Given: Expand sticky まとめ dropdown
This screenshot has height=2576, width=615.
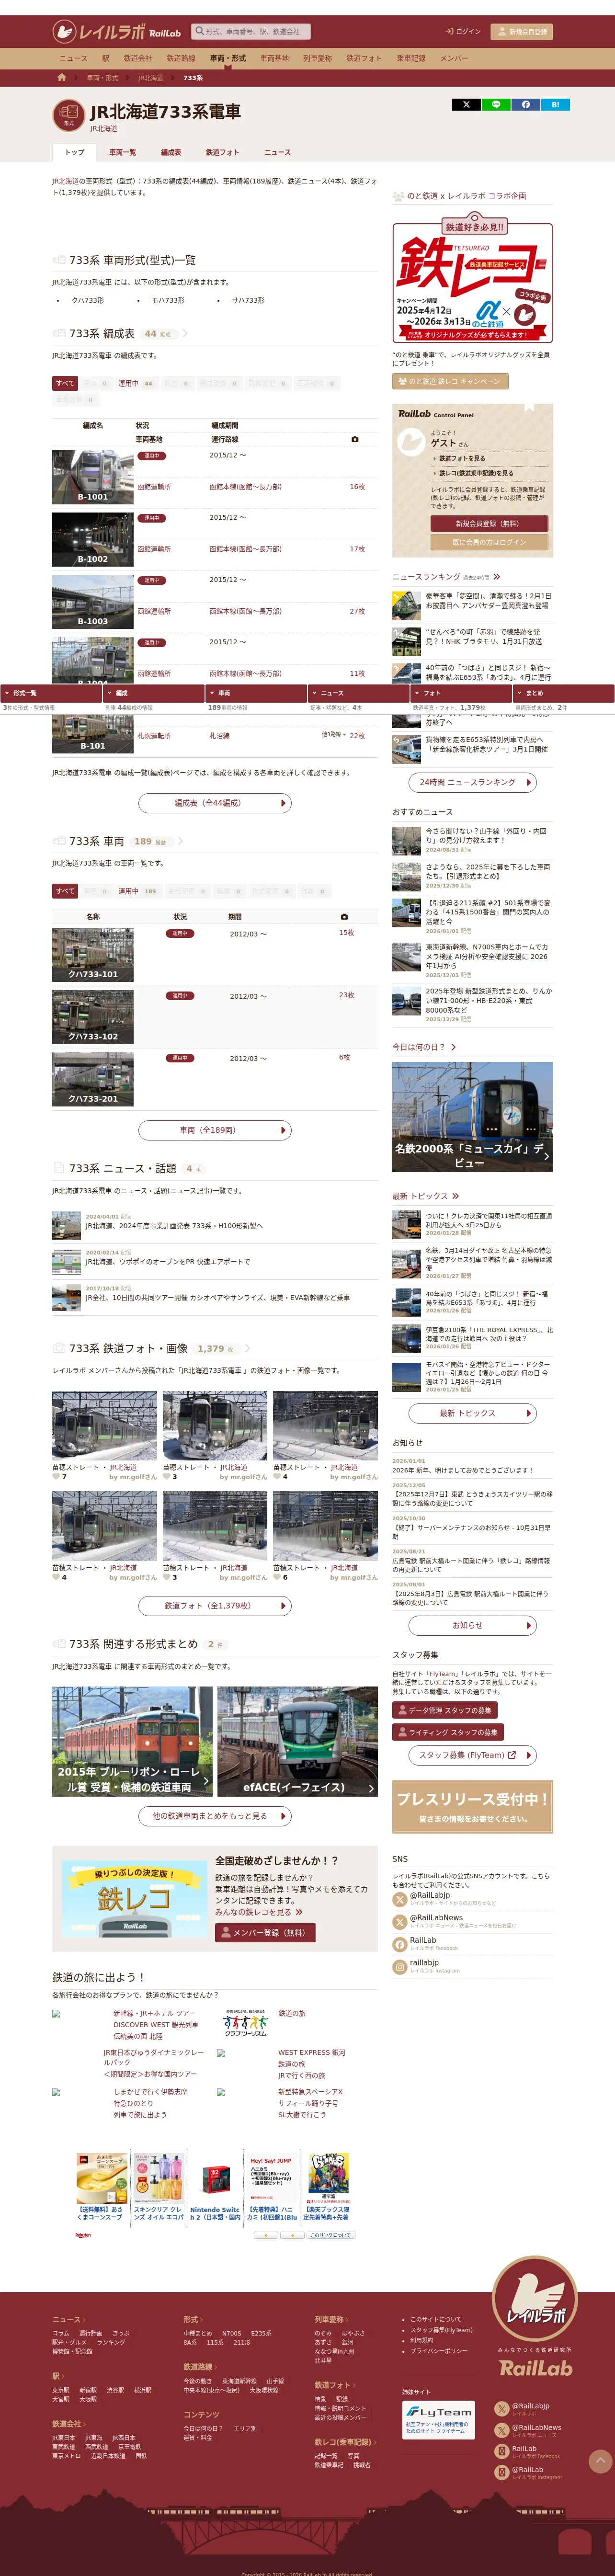Looking at the screenshot, I should pyautogui.click(x=564, y=693).
